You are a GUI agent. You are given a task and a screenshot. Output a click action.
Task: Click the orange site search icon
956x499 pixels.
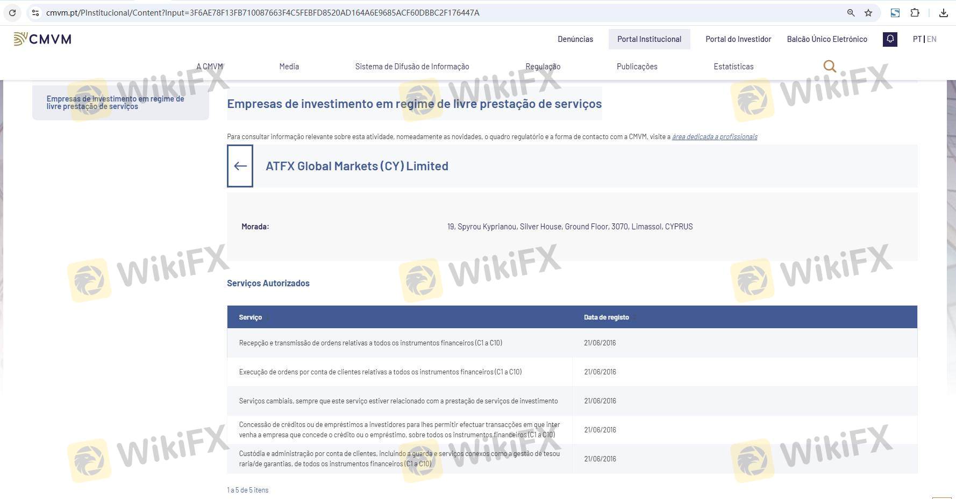830,66
